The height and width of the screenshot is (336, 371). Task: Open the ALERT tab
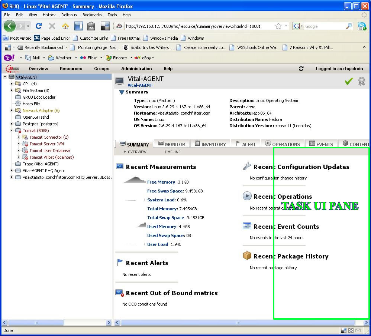(x=246, y=144)
